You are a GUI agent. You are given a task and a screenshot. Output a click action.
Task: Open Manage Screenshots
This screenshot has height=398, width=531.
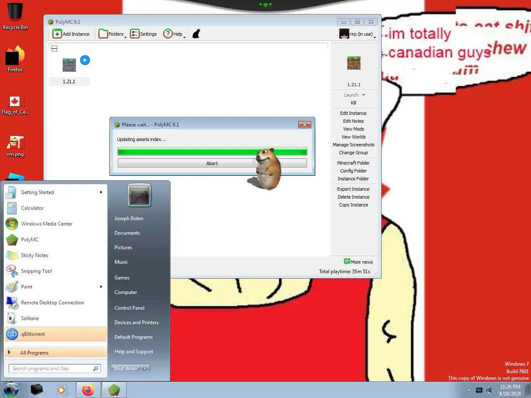pos(353,145)
